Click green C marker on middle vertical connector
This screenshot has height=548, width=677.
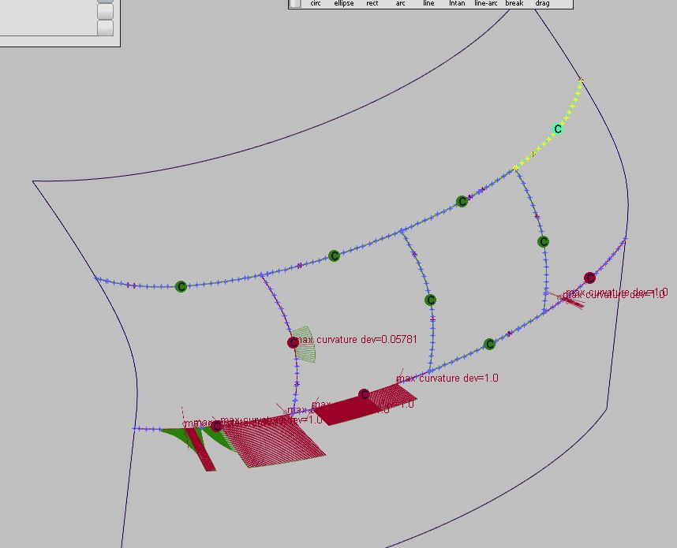(430, 300)
